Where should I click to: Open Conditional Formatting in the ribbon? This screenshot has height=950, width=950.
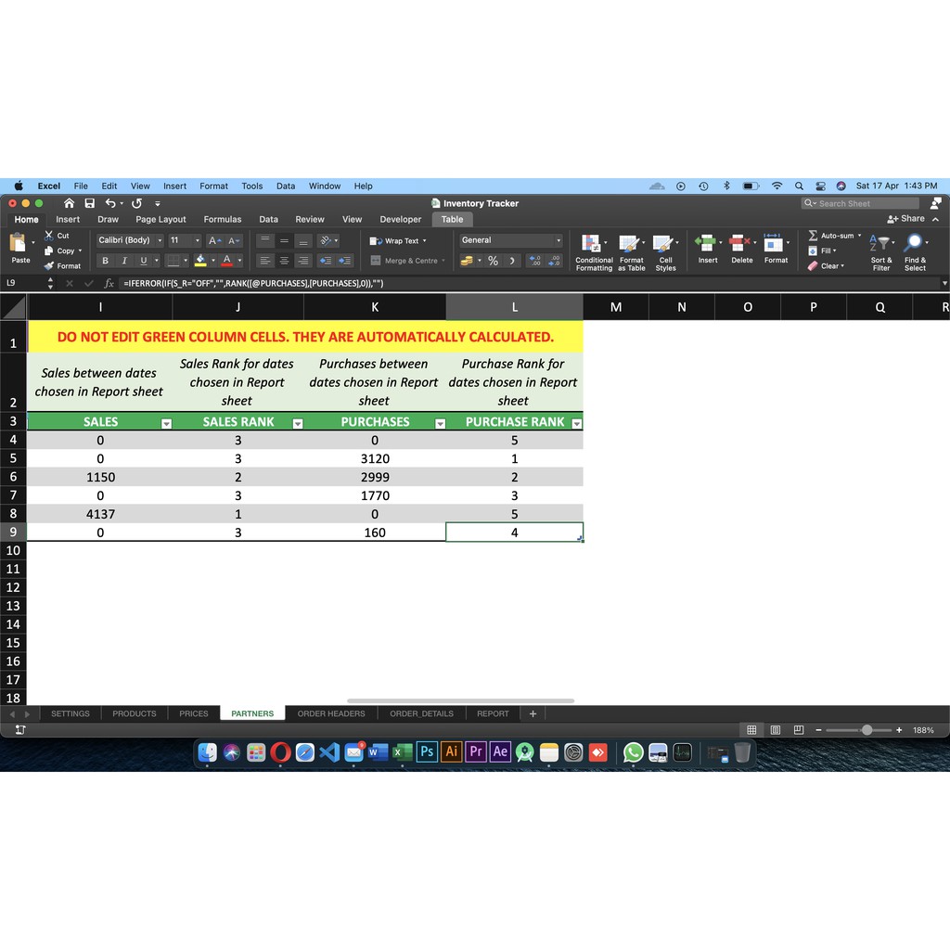tap(593, 249)
